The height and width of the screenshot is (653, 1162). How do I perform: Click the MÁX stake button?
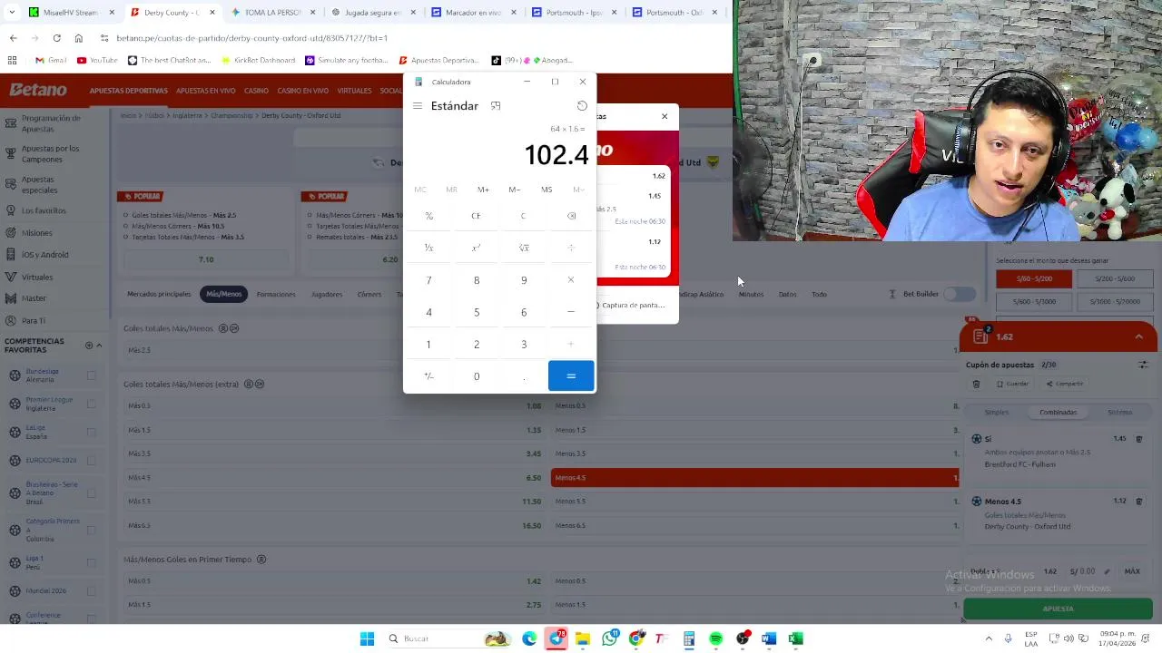pos(1132,571)
